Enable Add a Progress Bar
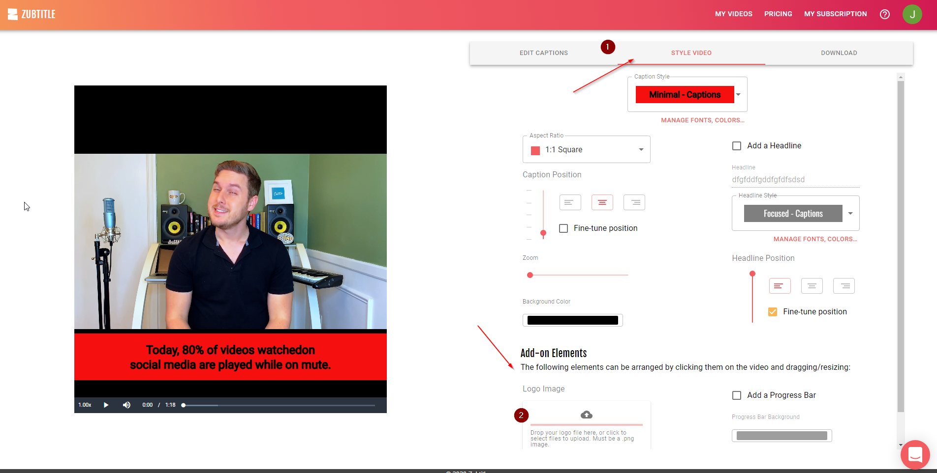Screen dimensions: 937x473 [x=736, y=395]
